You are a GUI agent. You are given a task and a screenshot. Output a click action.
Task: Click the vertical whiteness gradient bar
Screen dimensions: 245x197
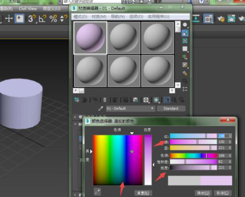[148, 160]
